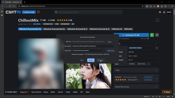This screenshot has width=175, height=98.
Task: Click the Add Review button
Action: point(148,77)
